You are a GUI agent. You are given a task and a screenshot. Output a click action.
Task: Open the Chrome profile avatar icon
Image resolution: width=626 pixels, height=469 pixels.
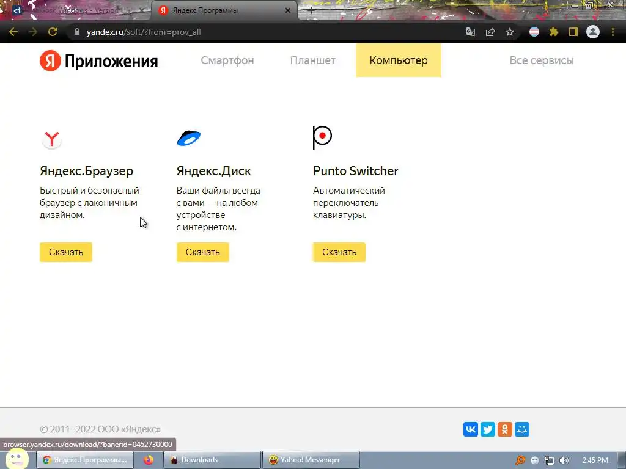593,32
